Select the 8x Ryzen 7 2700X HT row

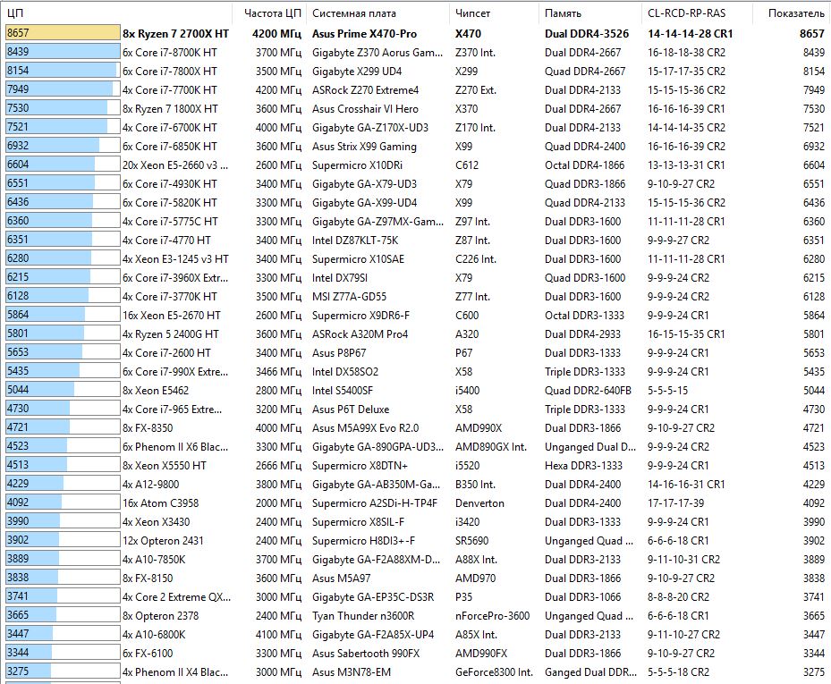tap(415, 33)
